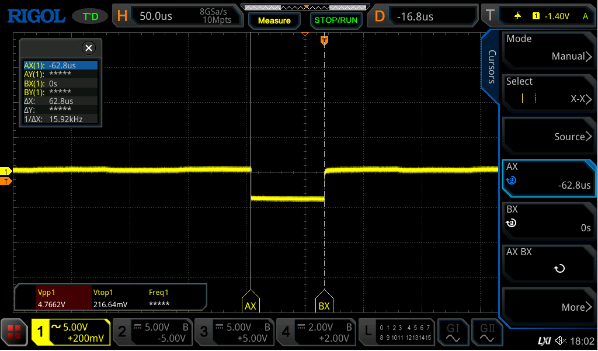Click the orange trigger position marker
Screen dimensions: 598x351
coord(325,40)
